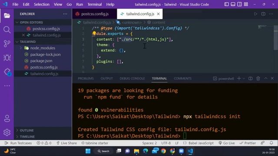Open the File menu
Image resolution: width=278 pixels, height=156 pixels.
[x=16, y=4]
